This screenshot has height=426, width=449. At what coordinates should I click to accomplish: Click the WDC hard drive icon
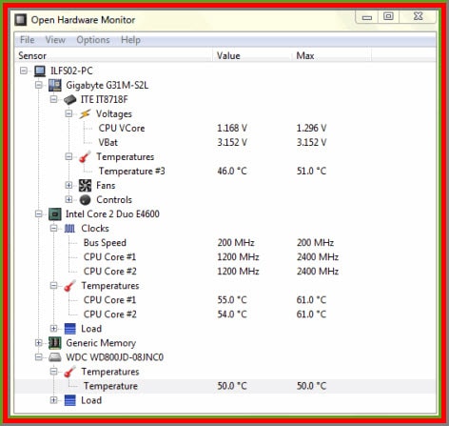(x=55, y=357)
